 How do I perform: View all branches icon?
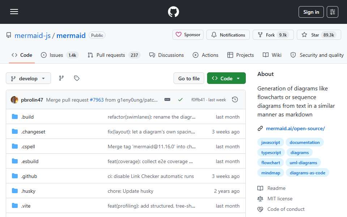tap(61, 78)
